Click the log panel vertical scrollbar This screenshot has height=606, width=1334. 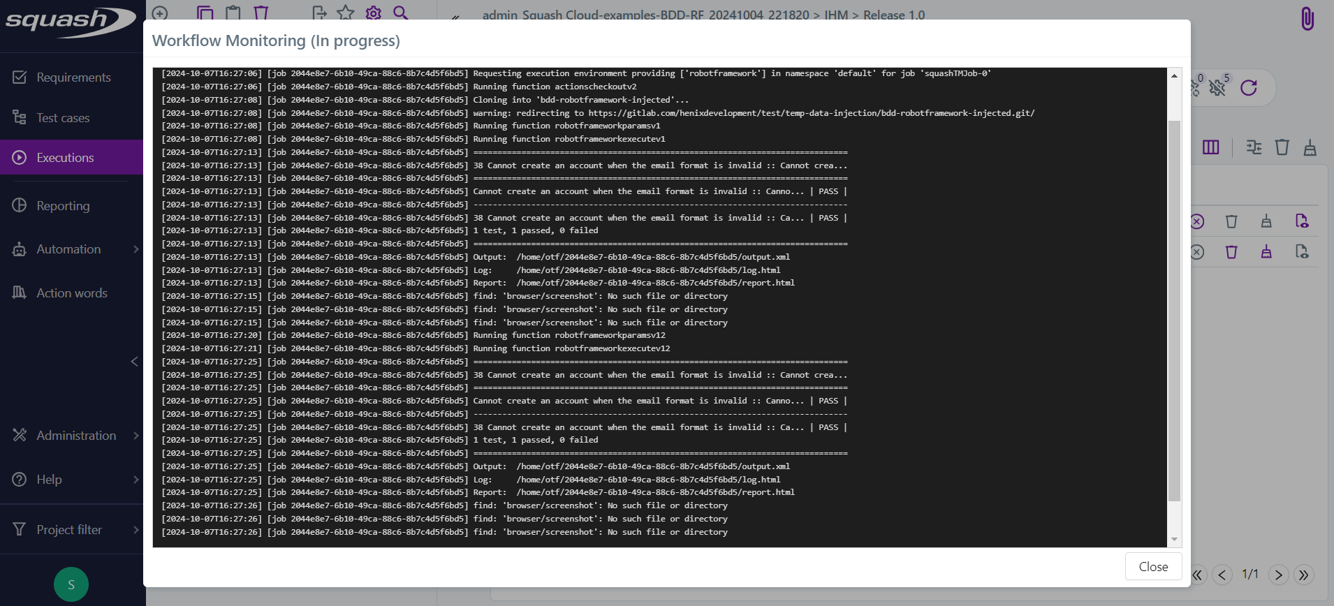pos(1174,310)
